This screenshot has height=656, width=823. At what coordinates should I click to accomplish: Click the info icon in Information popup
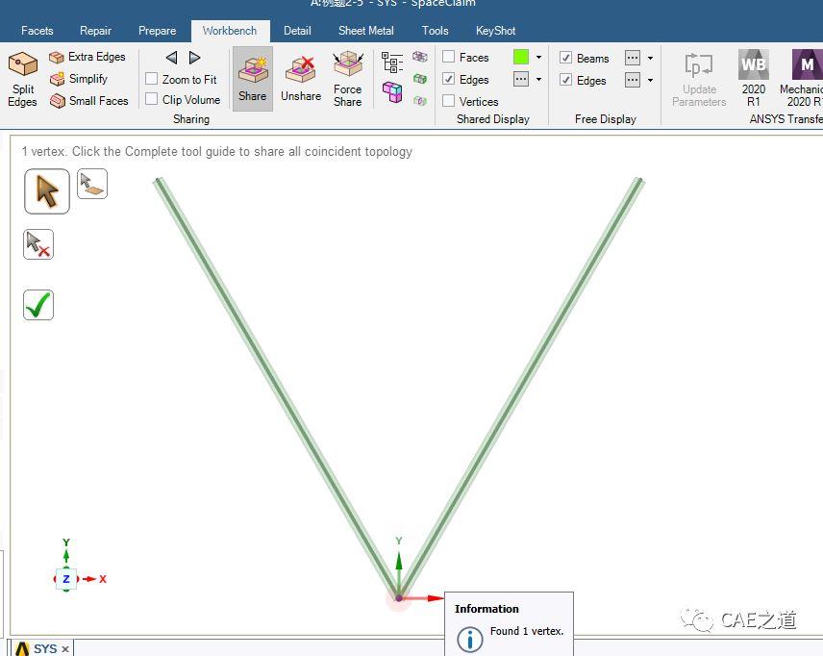[x=469, y=640]
